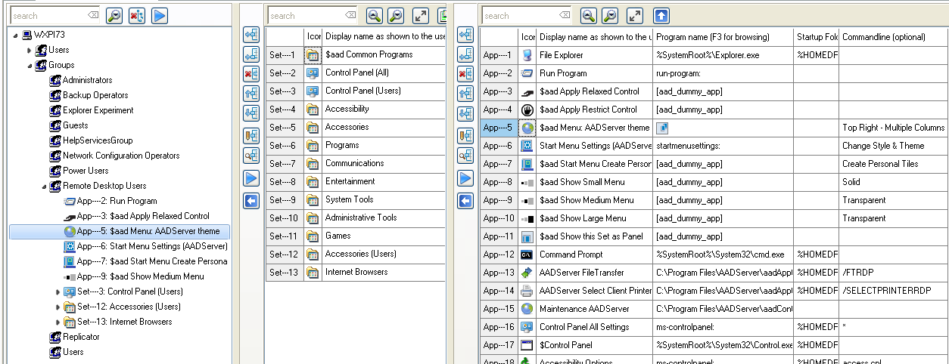Click the red X delete icon left of the Set list
This screenshot has height=364, width=949.
pos(251,74)
